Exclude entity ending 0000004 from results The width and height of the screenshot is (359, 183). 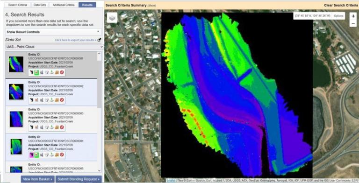[62, 155]
